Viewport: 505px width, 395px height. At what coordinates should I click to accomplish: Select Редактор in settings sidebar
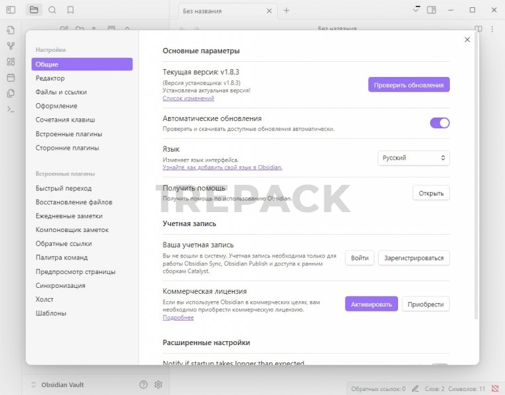50,78
